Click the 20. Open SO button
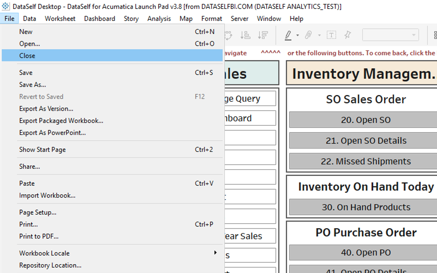This screenshot has width=437, height=273. tap(366, 120)
